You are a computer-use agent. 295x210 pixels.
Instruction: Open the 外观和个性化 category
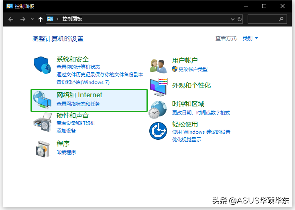(191, 86)
